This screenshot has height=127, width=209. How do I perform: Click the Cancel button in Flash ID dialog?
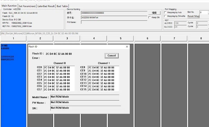coord(112,56)
